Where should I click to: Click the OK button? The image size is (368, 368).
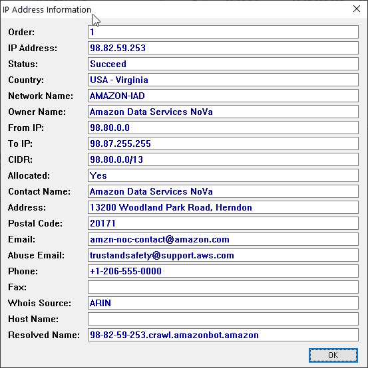(333, 355)
